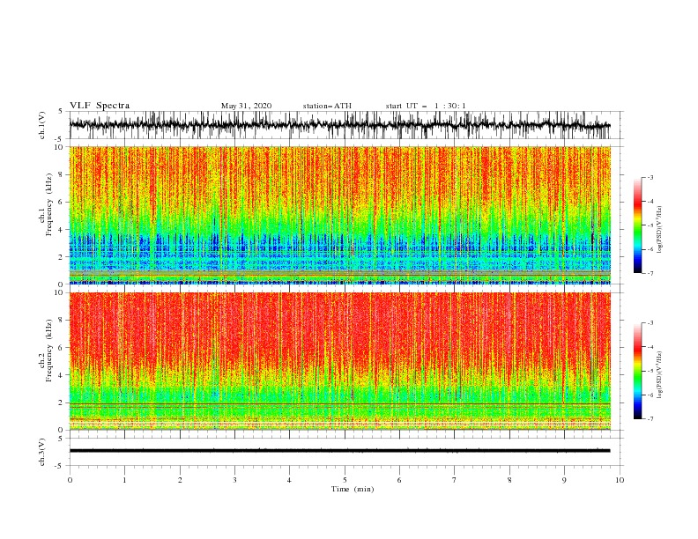Click the ch.1 spectrogram "4" kHz tick label
Viewport: 698px width, 539px height.
(62, 230)
